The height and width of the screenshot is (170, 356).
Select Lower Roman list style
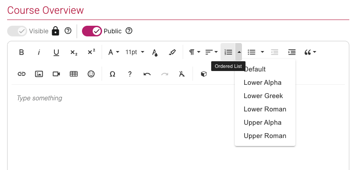coord(265,109)
